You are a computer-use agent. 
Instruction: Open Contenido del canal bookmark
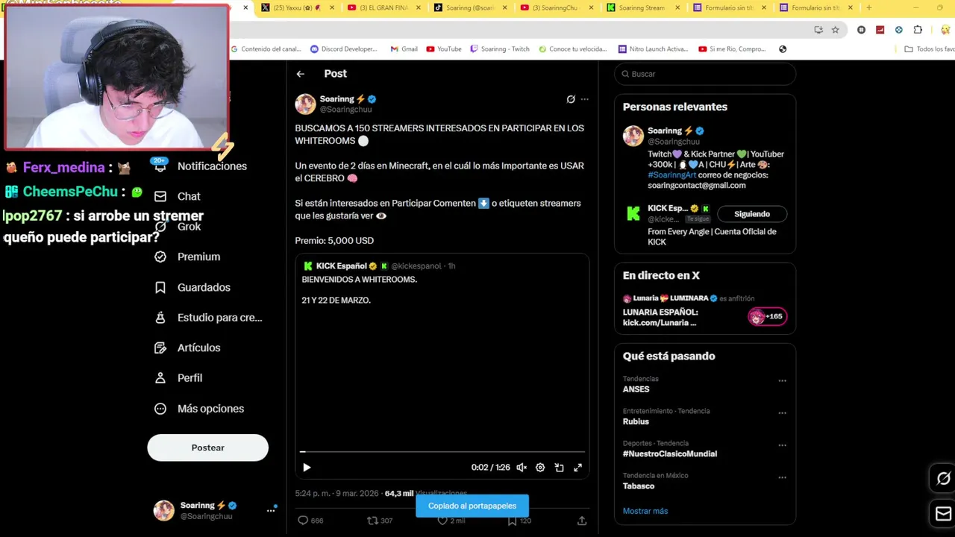tap(266, 49)
